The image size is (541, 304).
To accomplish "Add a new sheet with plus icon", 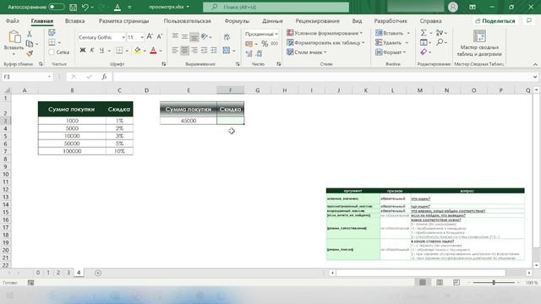I will click(98, 273).
